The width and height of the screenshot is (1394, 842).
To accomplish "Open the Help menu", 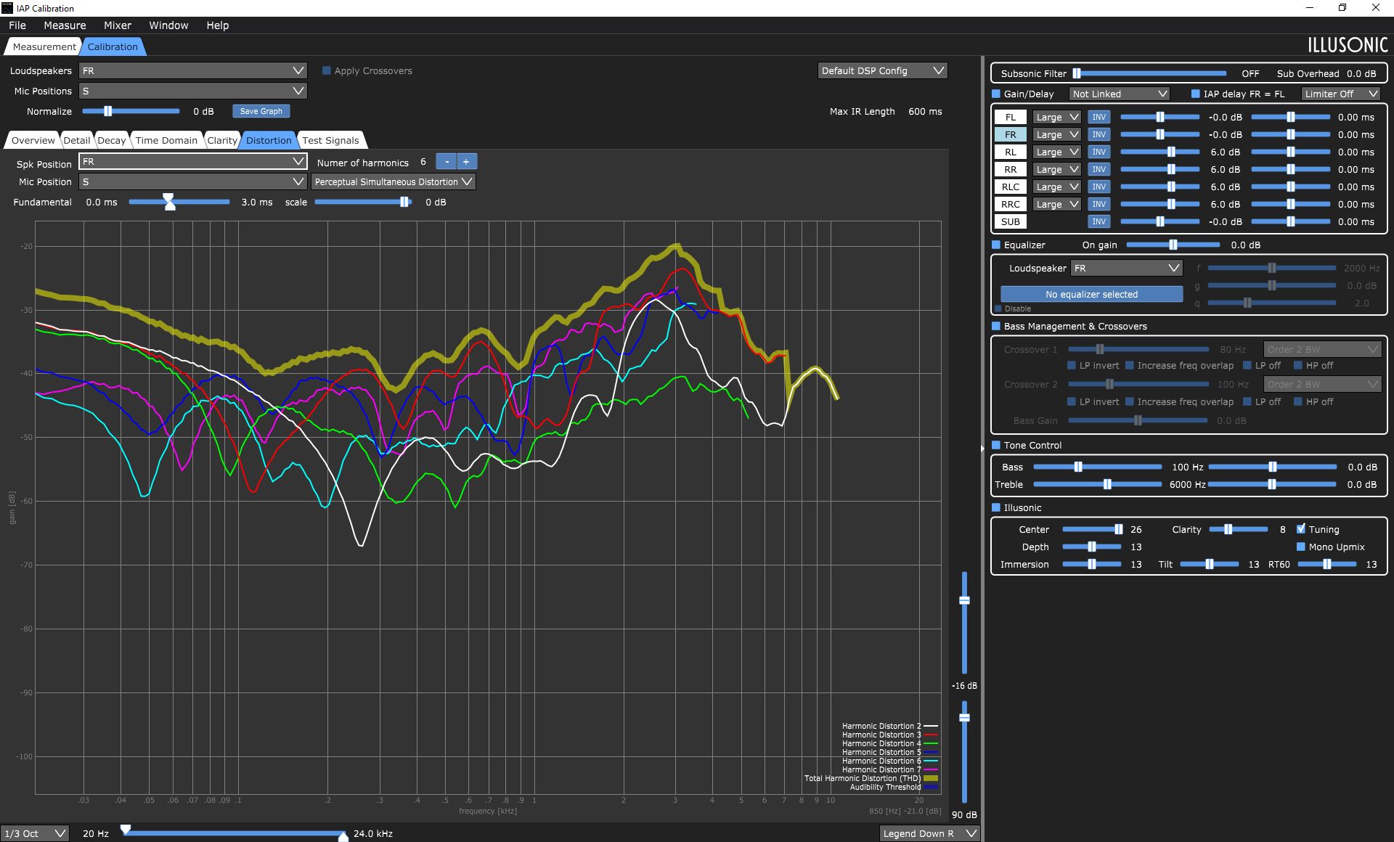I will click(x=217, y=25).
